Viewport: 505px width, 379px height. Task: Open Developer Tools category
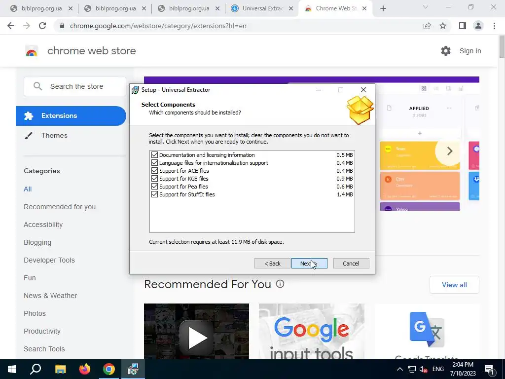pyautogui.click(x=49, y=260)
